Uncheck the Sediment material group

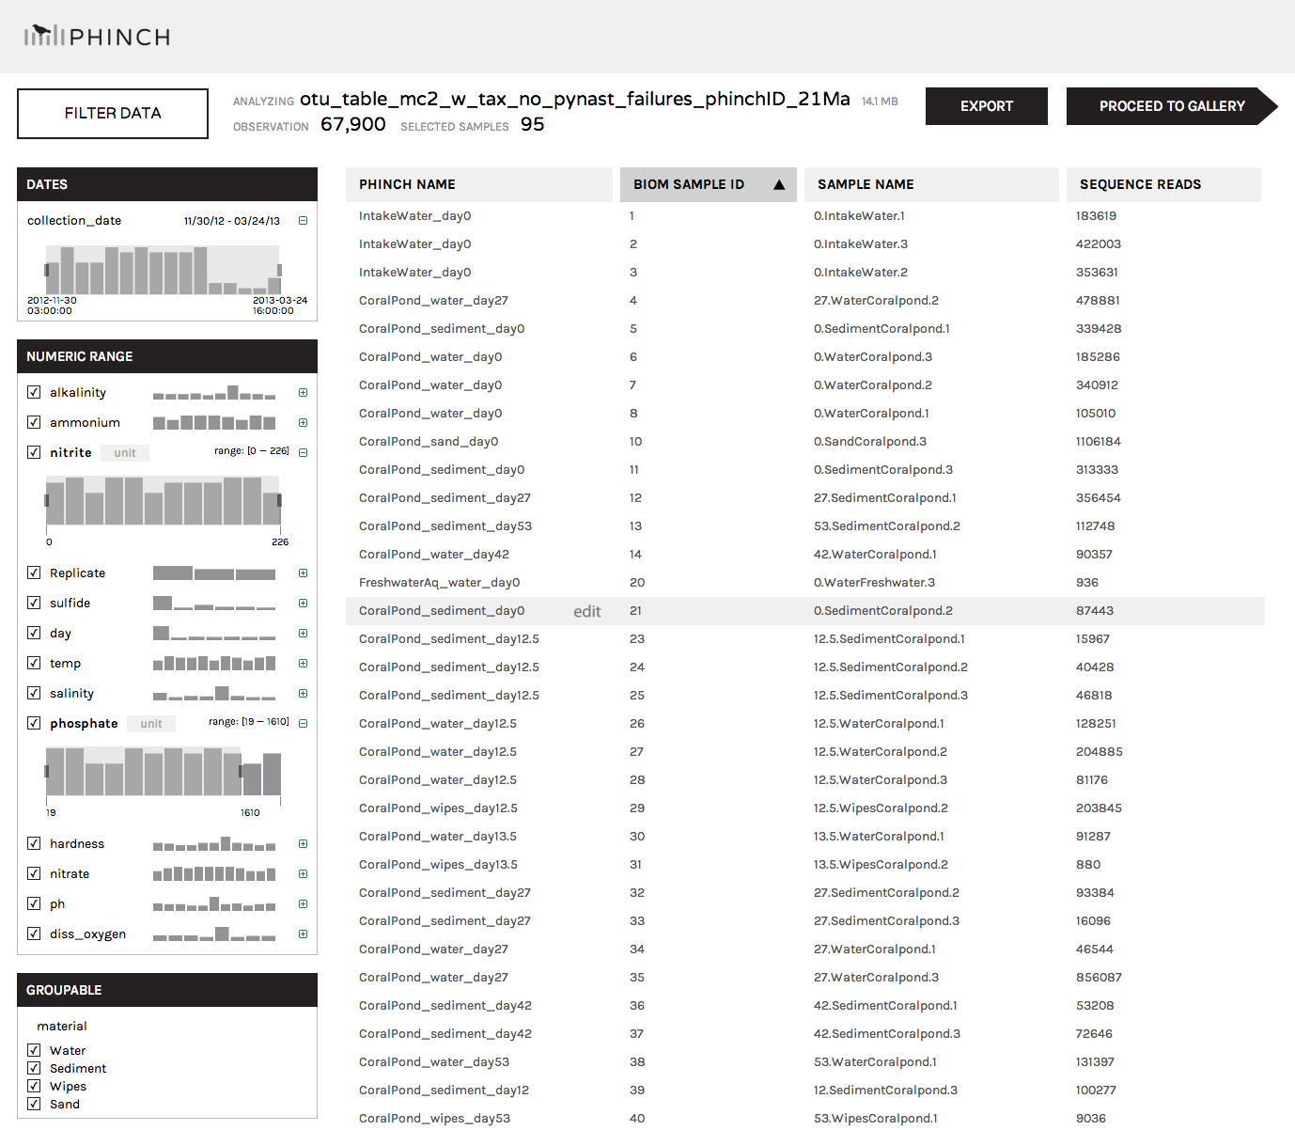click(x=34, y=1068)
